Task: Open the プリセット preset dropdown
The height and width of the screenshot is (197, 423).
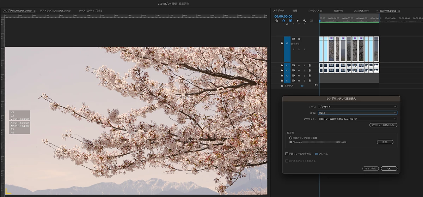Action: 357,119
